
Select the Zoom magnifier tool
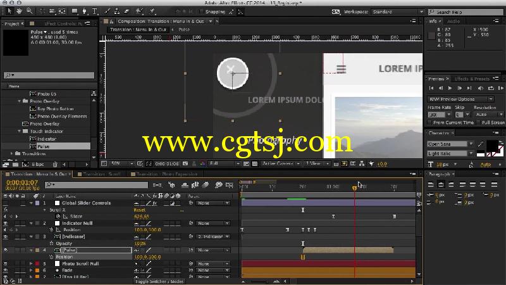pos(29,11)
